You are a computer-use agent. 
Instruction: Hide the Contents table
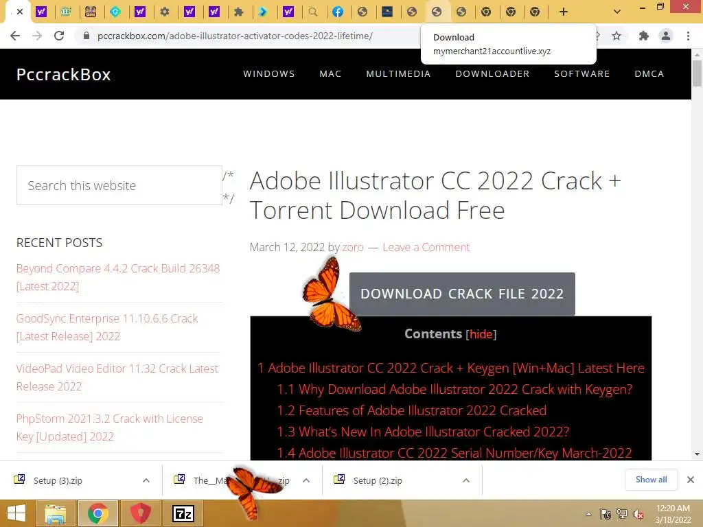click(x=481, y=334)
